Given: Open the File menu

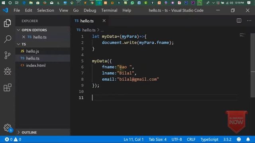Looking at the screenshot, I should (17, 10).
